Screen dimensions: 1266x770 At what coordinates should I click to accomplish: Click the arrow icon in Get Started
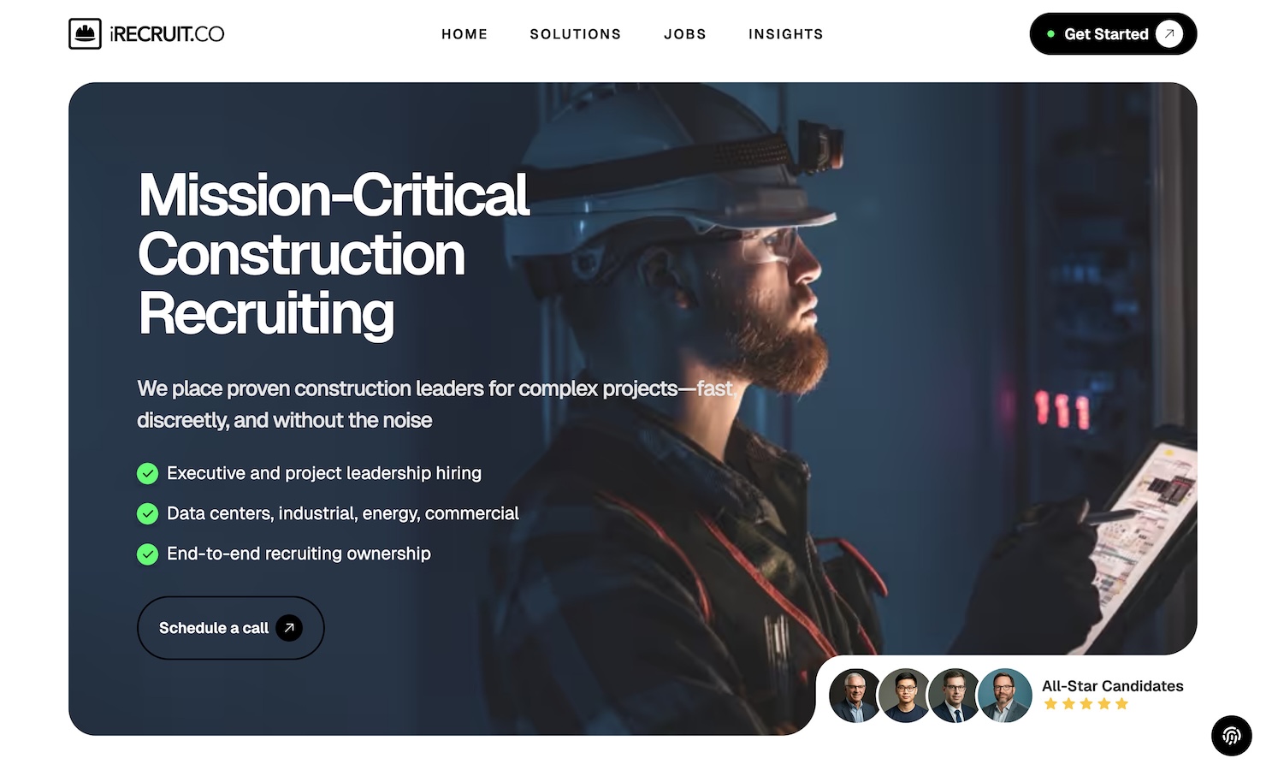(x=1169, y=34)
